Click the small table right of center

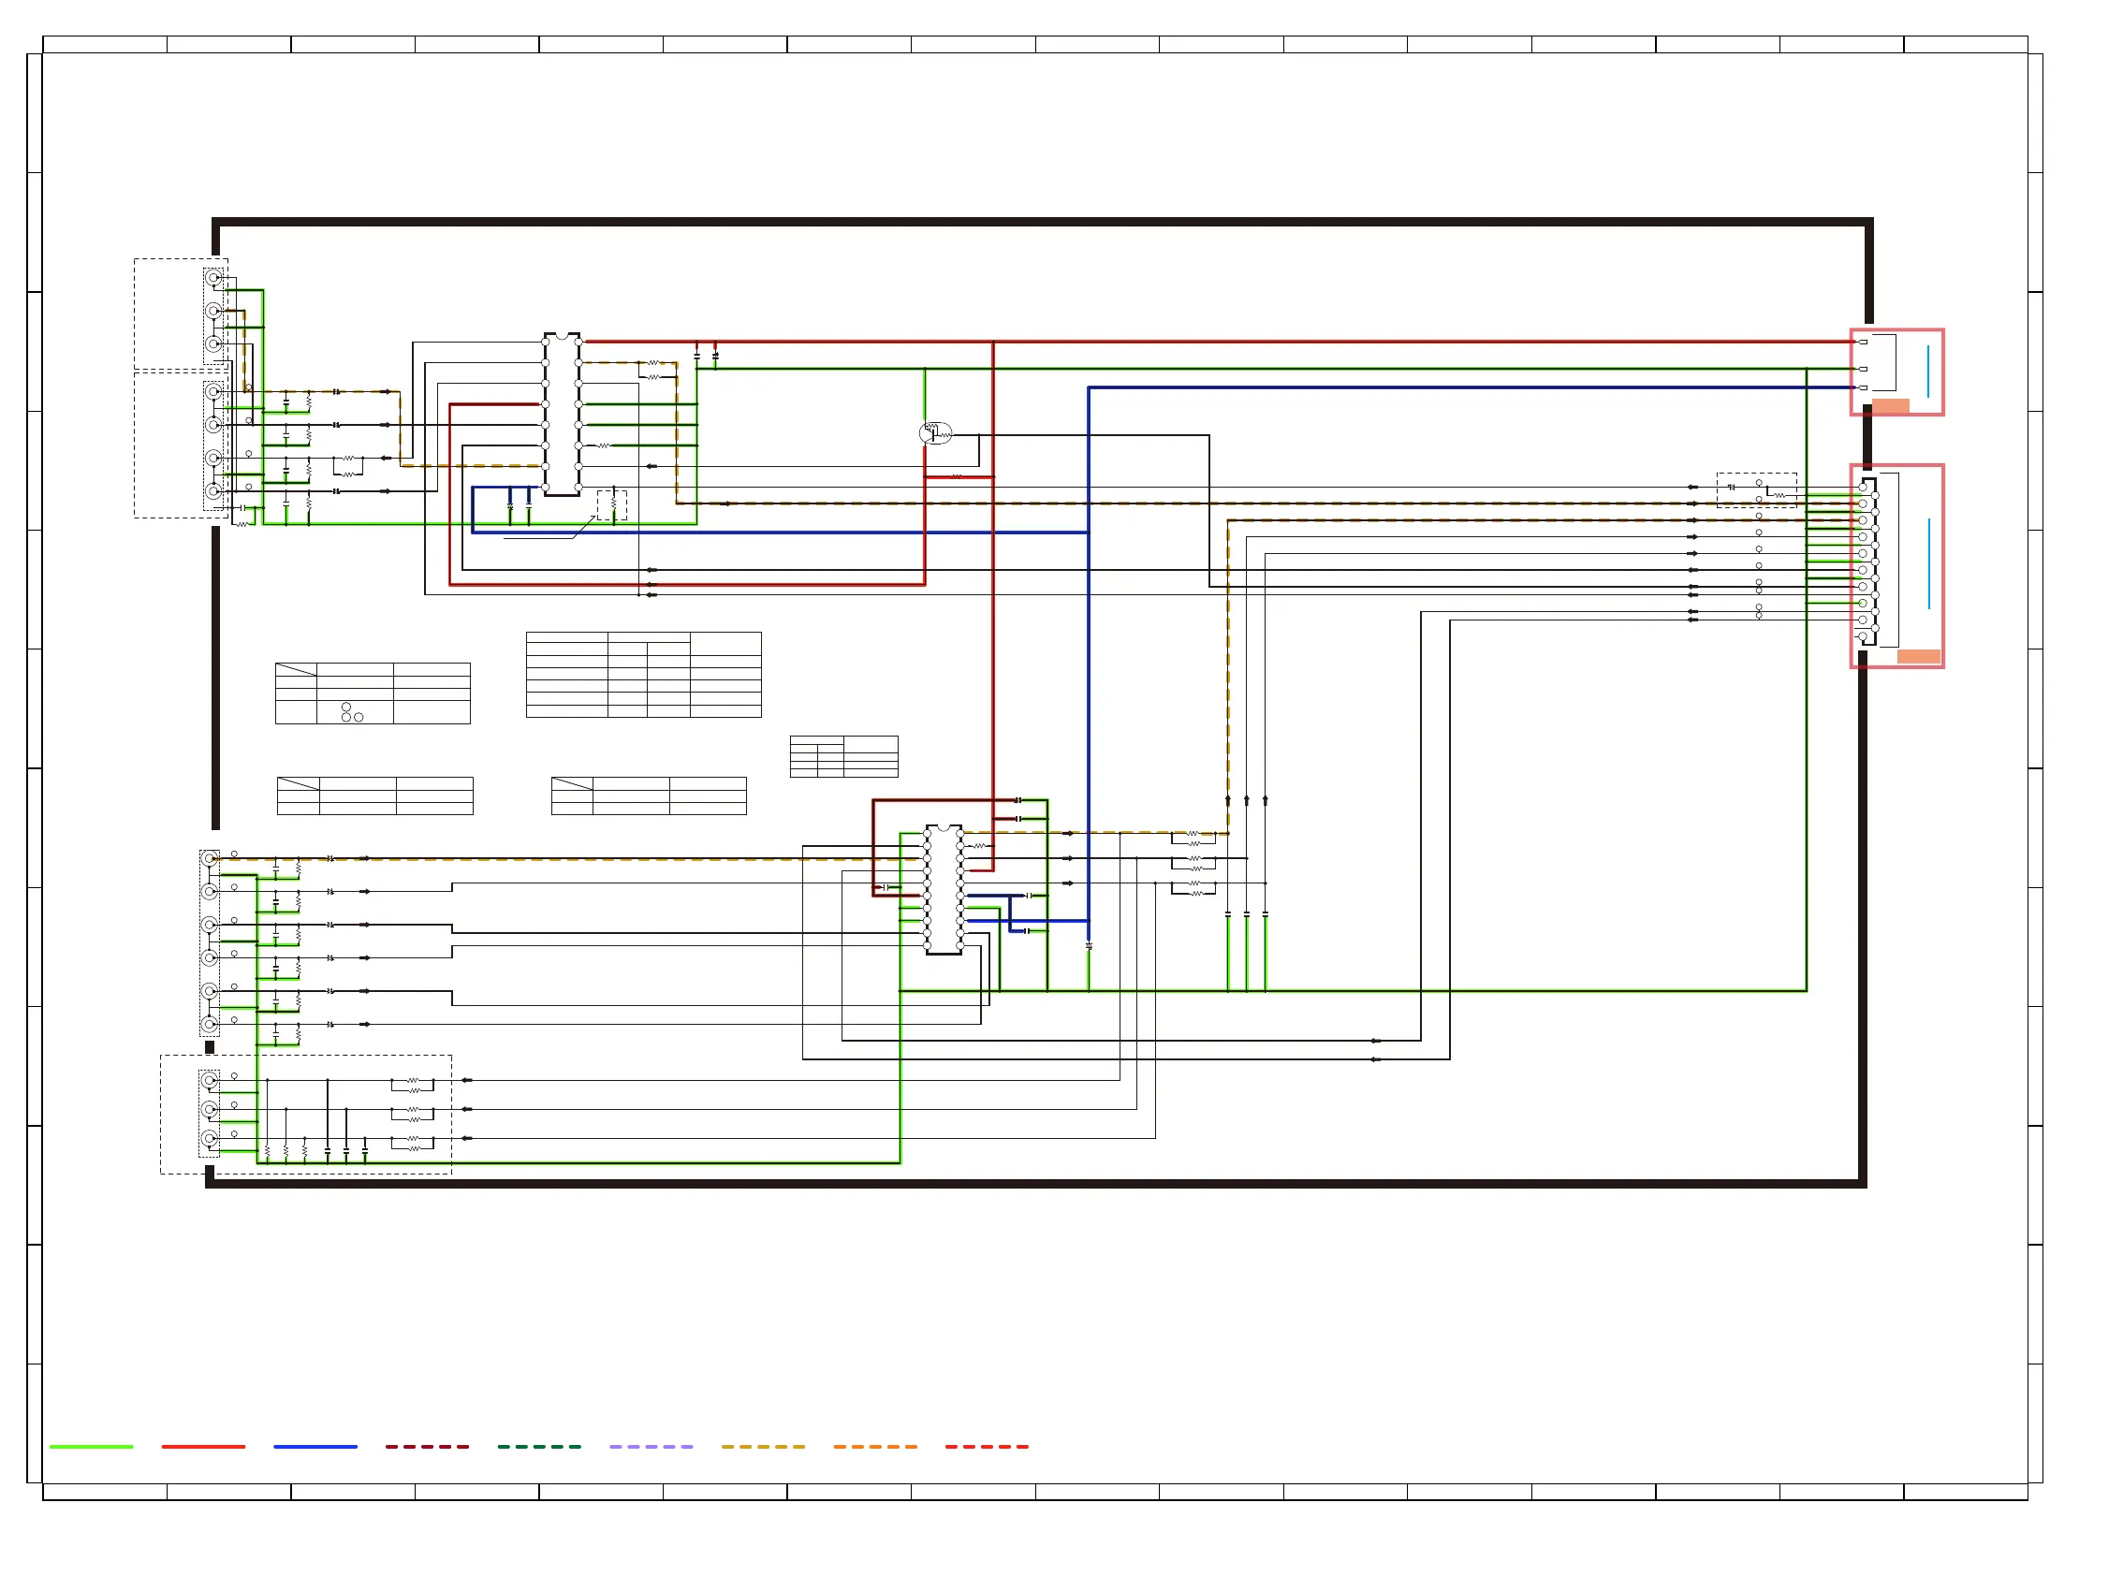843,756
